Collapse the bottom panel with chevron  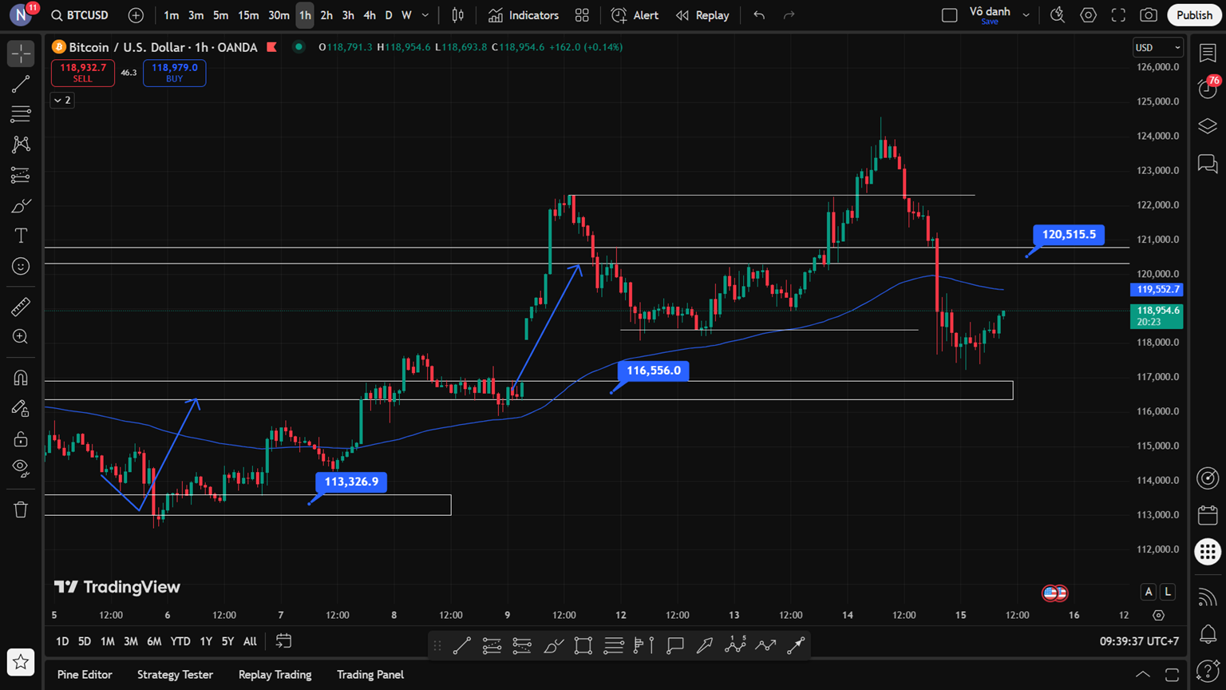tap(1142, 675)
